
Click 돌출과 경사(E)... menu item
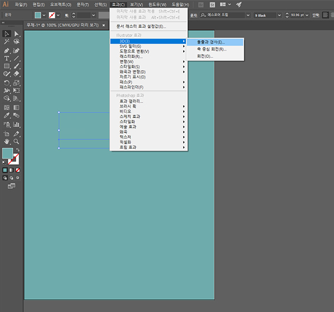click(x=215, y=42)
